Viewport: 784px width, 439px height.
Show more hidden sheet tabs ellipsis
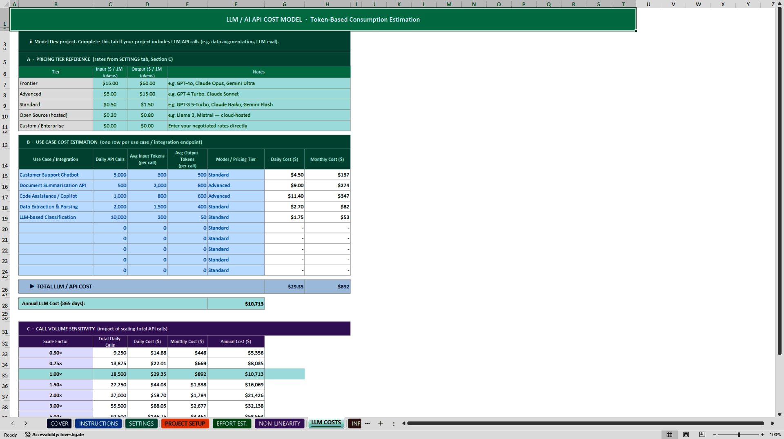367,423
